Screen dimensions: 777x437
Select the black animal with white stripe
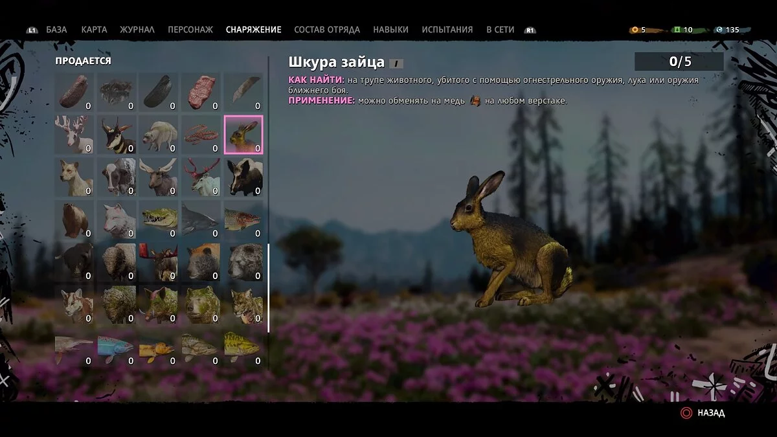point(243,177)
